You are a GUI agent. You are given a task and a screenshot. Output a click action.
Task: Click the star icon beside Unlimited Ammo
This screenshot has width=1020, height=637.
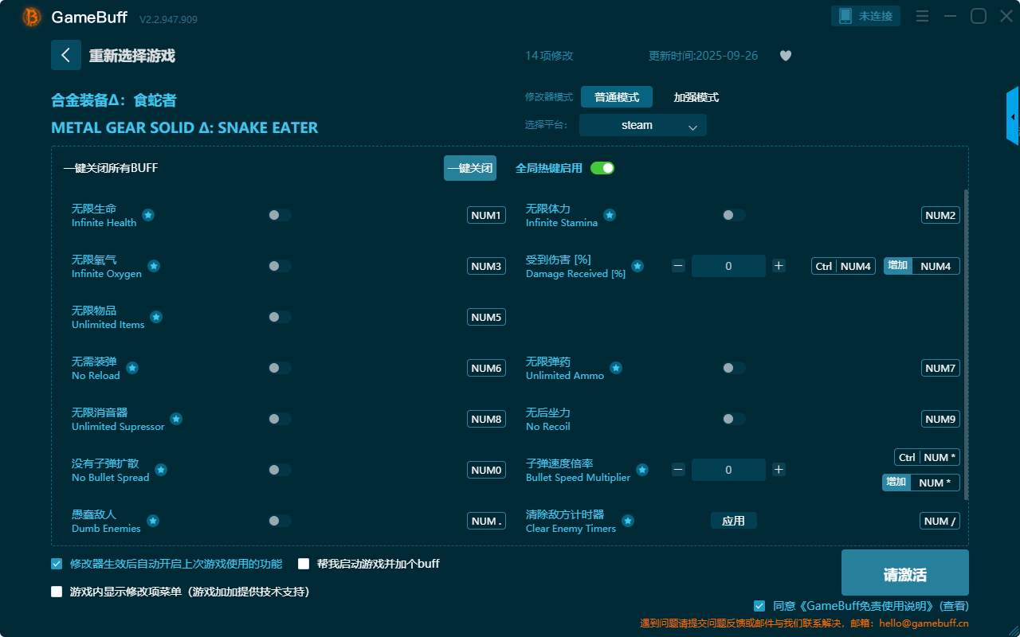click(x=616, y=368)
